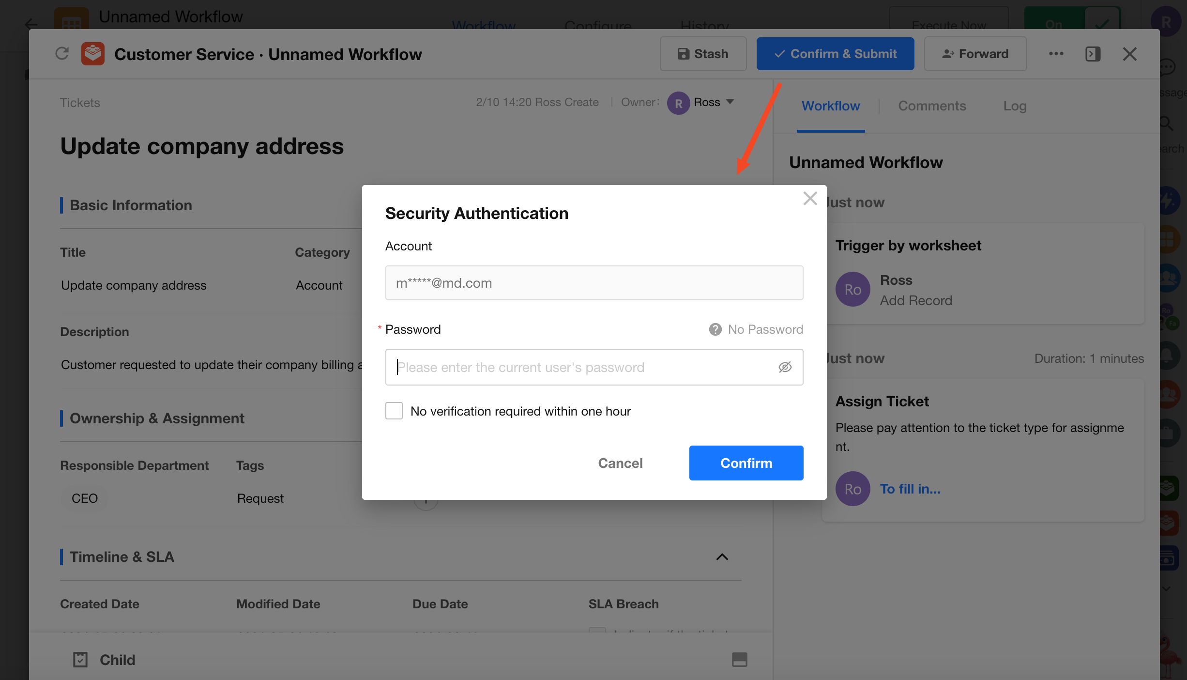The width and height of the screenshot is (1187, 680).
Task: Click the Child checklist icon
Action: pos(80,659)
